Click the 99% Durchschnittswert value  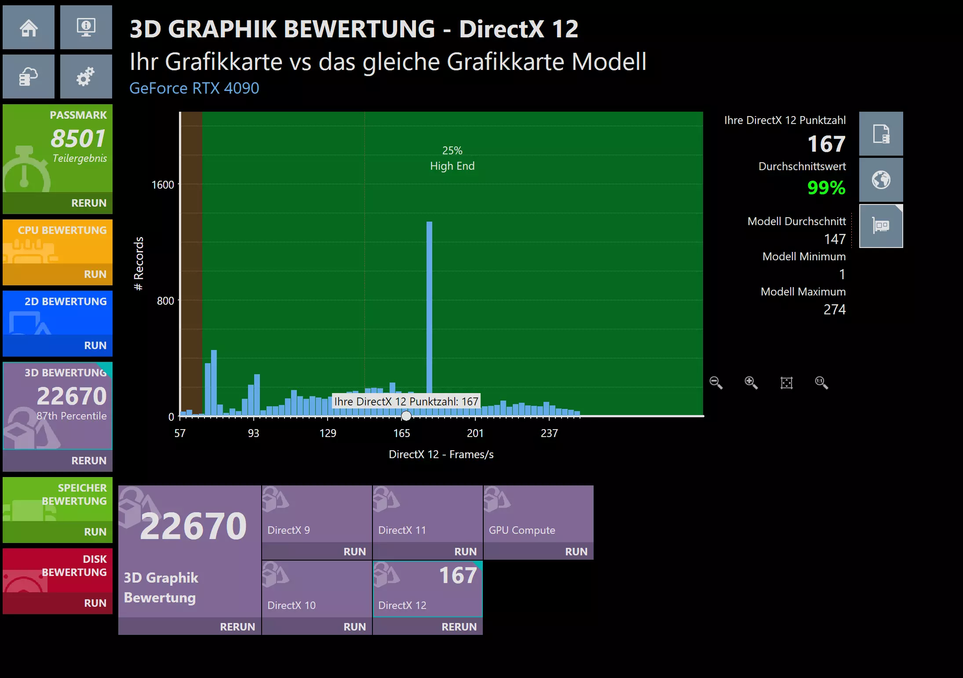pyautogui.click(x=826, y=188)
